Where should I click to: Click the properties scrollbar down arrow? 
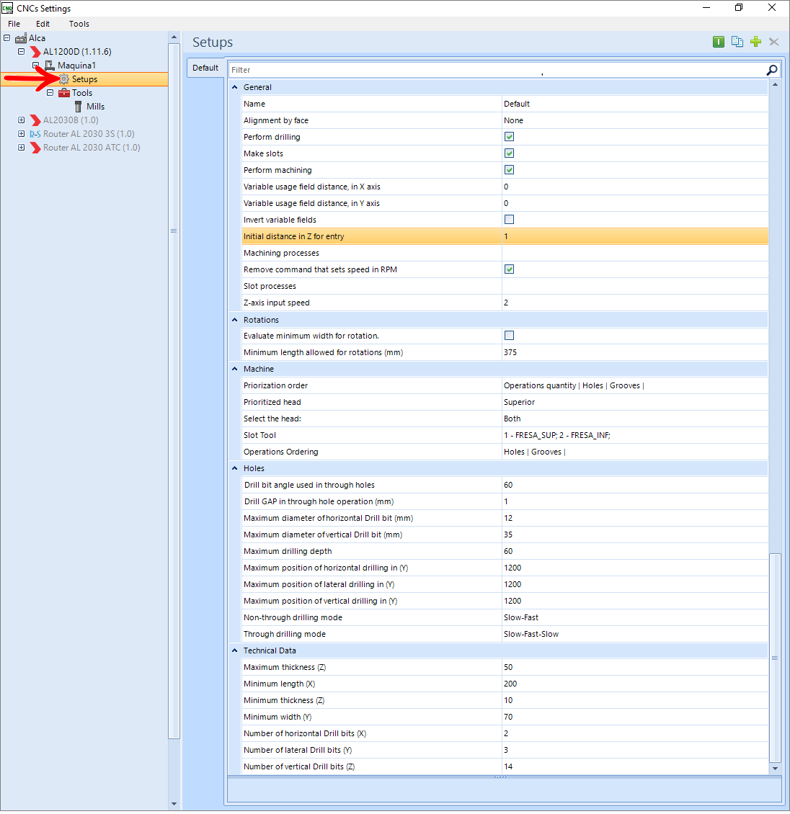click(x=775, y=769)
